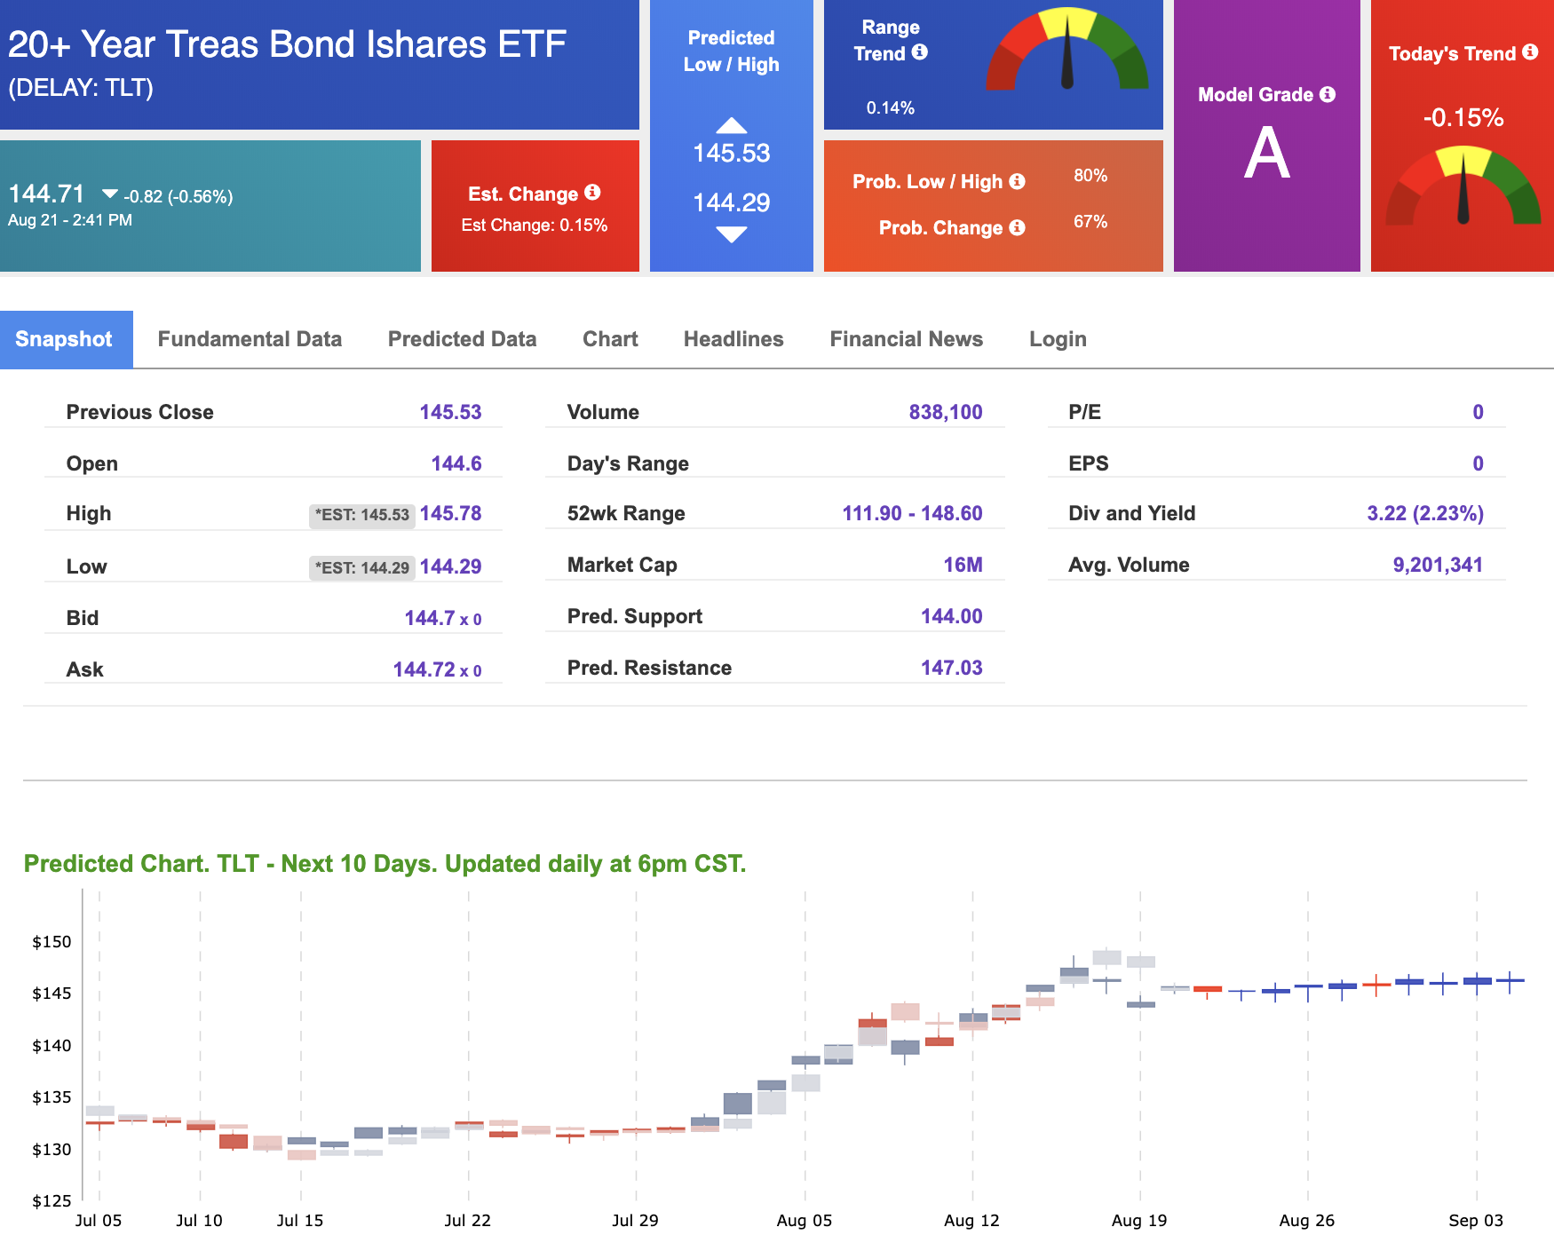Click the Today's Trend info icon
Viewport: 1554px width, 1243px height.
click(1530, 52)
